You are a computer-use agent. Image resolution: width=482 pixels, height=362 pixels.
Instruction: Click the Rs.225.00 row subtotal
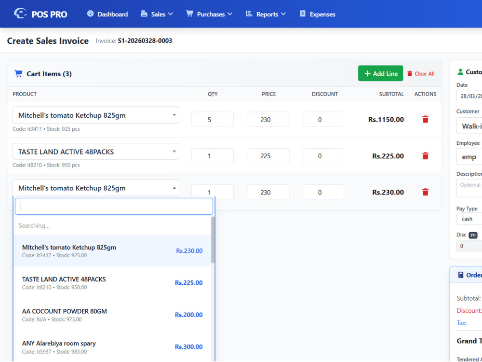(388, 156)
